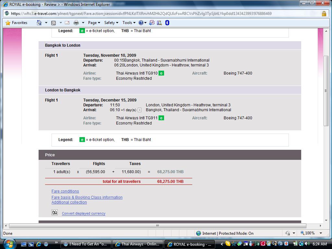
Task: Click the Price section header
Action: click(x=170, y=155)
